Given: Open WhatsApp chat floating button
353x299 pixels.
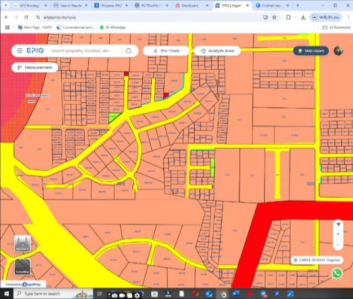Looking at the screenshot, I should click(x=337, y=273).
